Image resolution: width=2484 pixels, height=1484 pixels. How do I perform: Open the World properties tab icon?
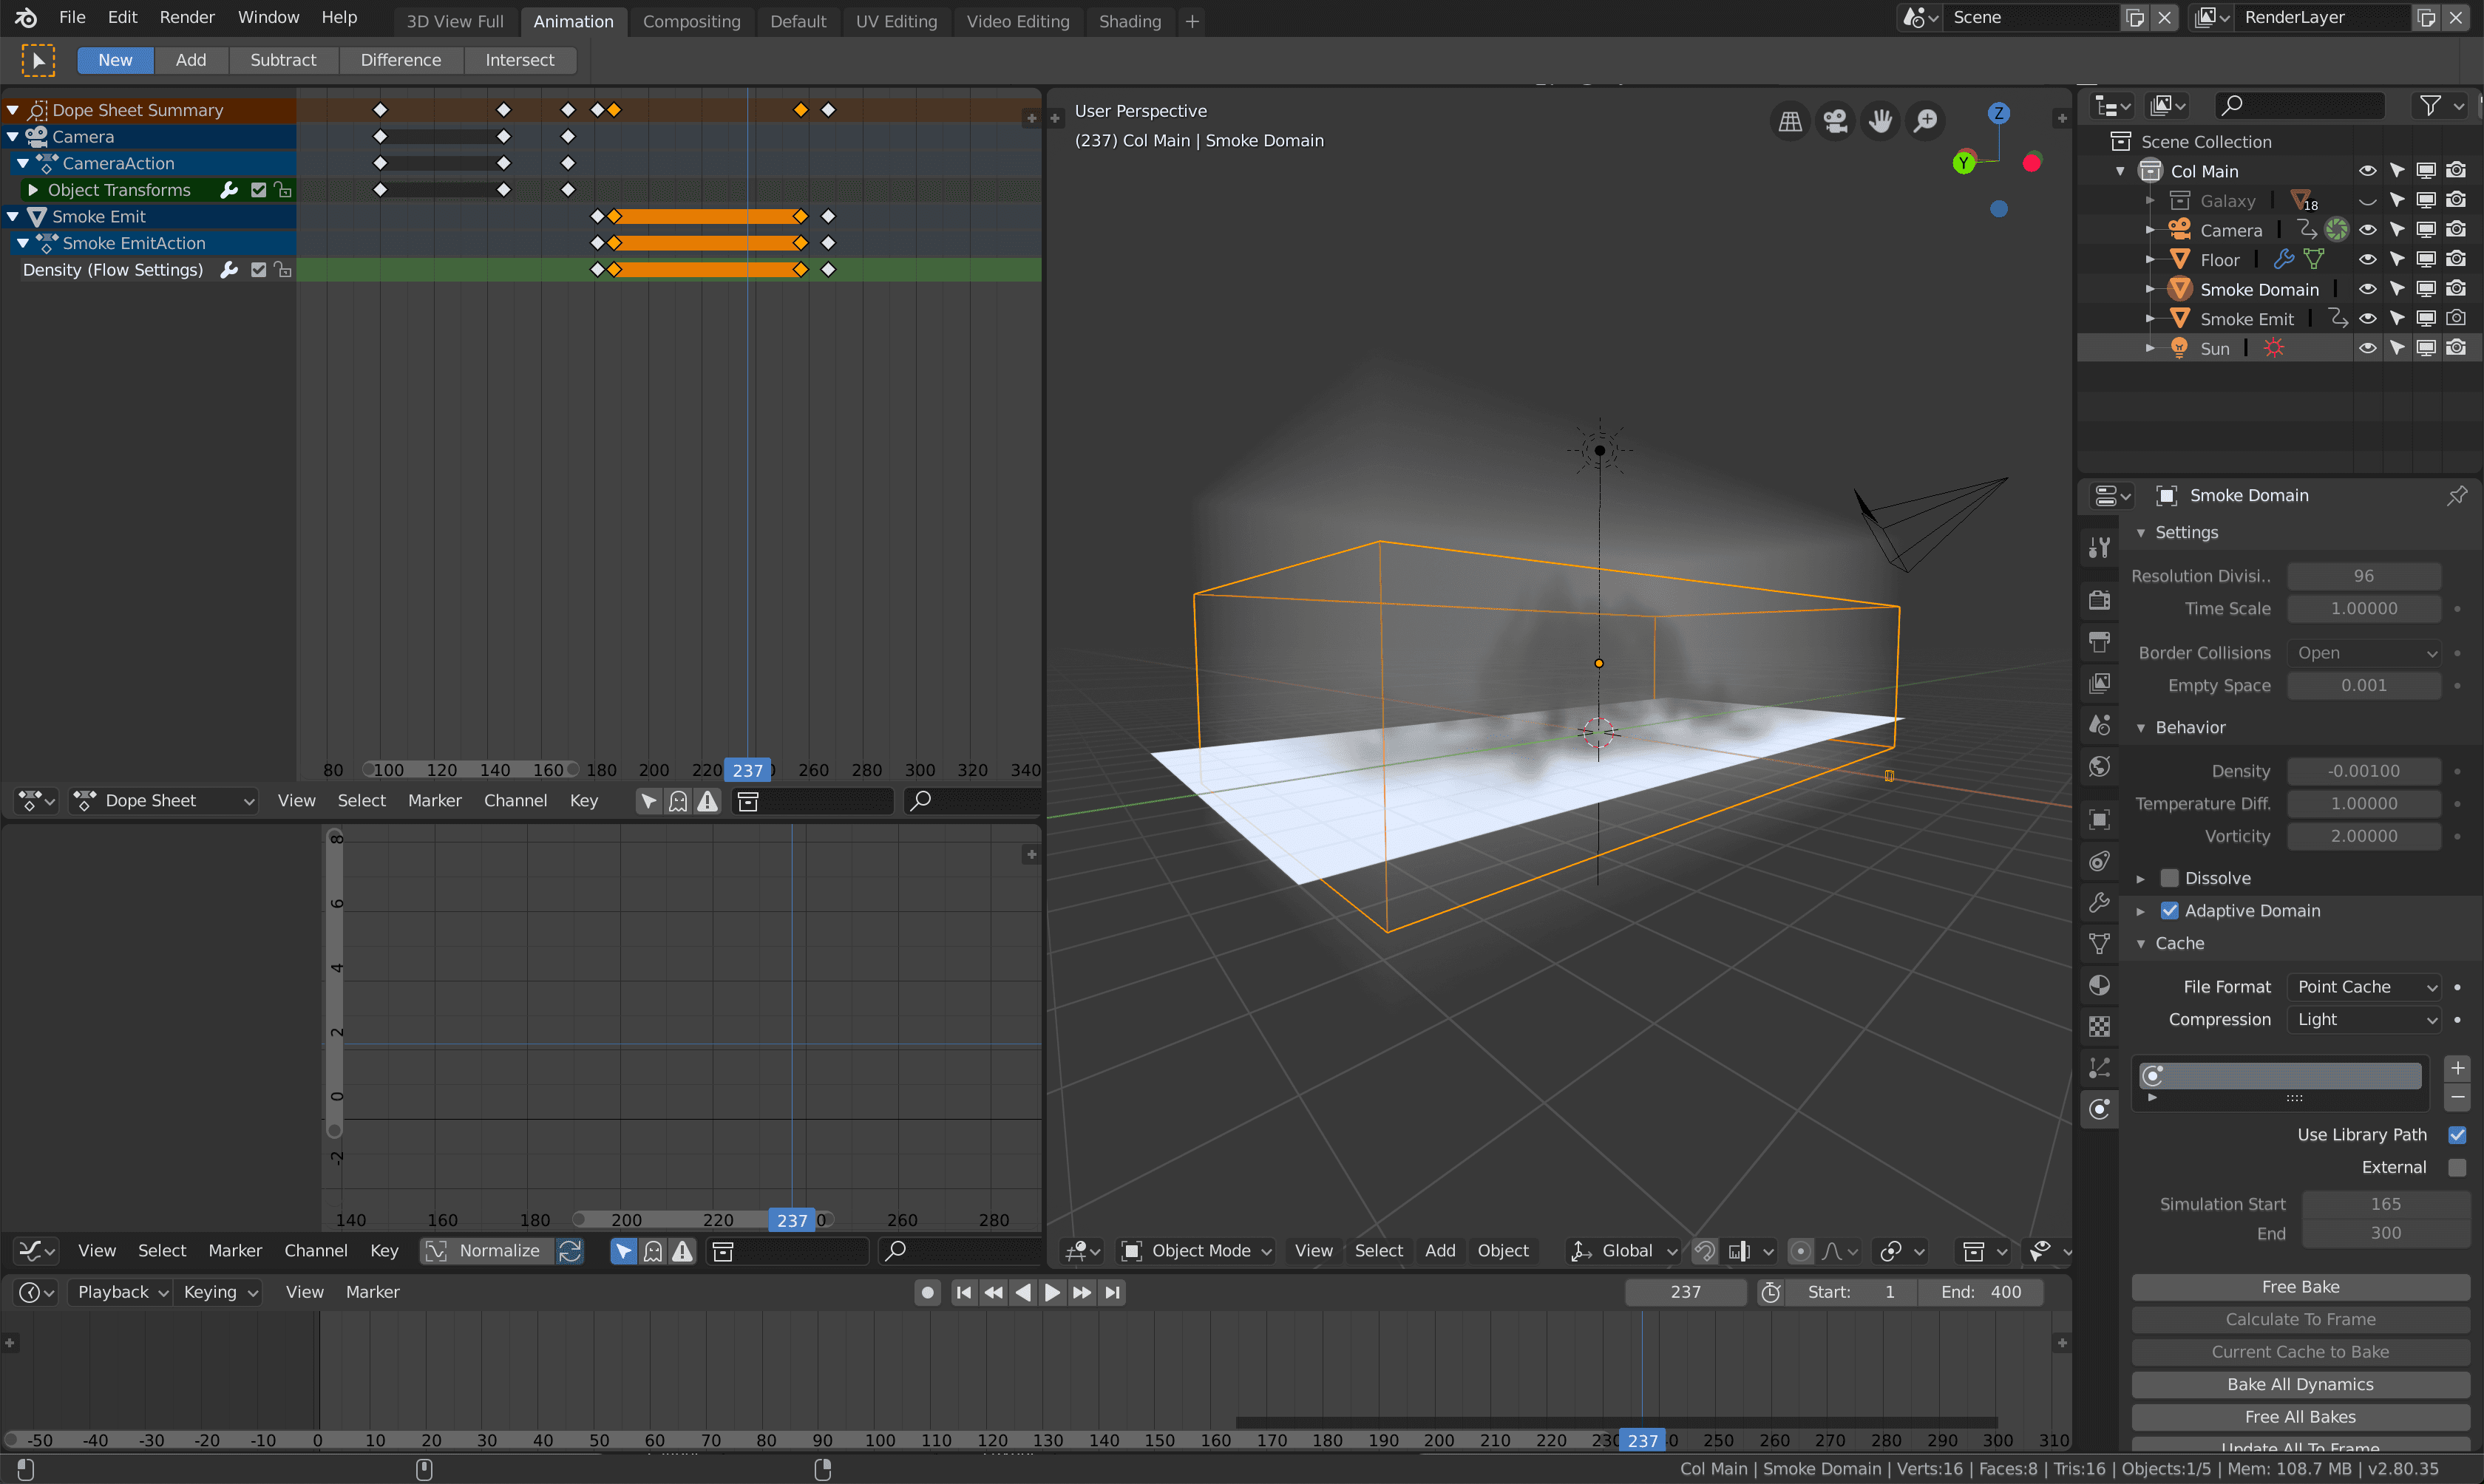(x=2099, y=767)
